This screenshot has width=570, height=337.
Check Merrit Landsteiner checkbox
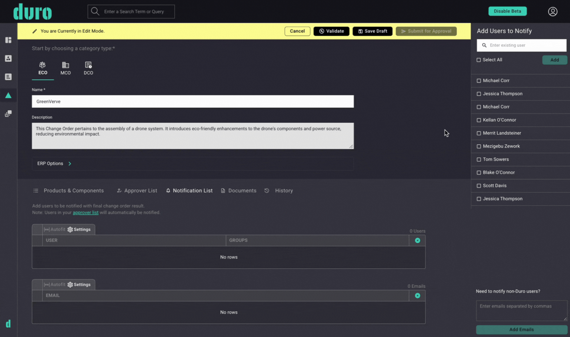tap(479, 133)
